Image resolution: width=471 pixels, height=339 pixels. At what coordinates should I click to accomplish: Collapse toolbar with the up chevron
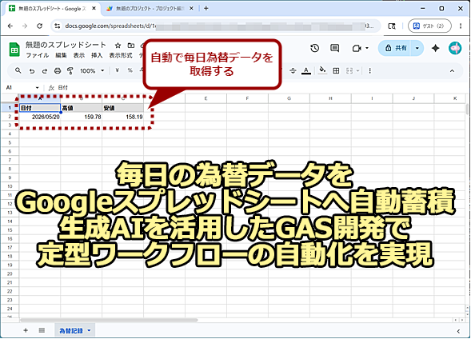pos(452,71)
